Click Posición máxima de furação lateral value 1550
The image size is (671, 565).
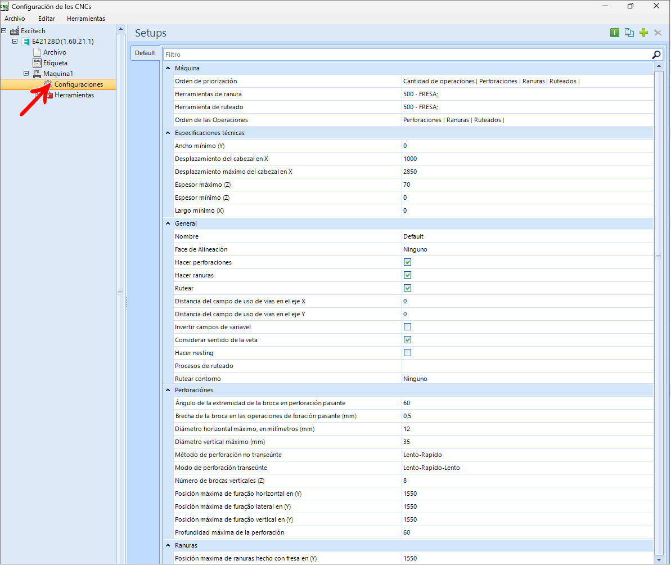527,506
